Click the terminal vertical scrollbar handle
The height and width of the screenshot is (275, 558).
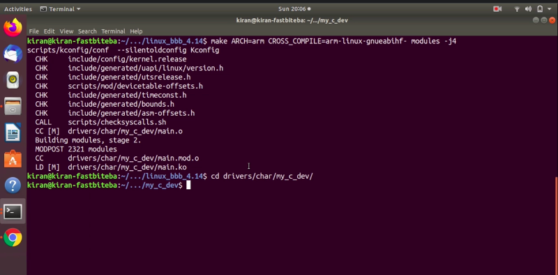click(x=556, y=226)
